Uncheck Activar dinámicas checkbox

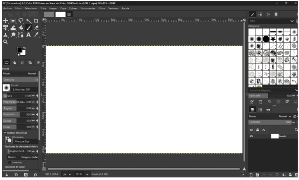click(x=5, y=133)
